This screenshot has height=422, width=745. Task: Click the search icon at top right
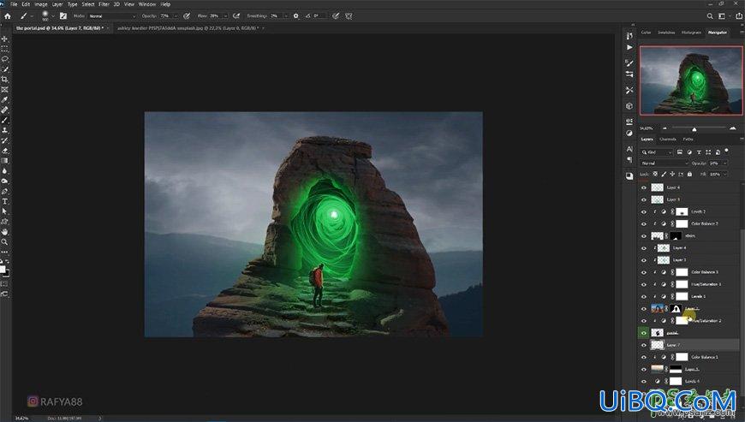click(710, 15)
